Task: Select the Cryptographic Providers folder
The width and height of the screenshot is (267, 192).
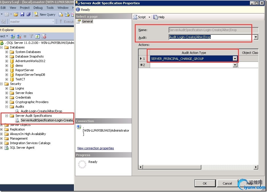Action: tap(32, 102)
